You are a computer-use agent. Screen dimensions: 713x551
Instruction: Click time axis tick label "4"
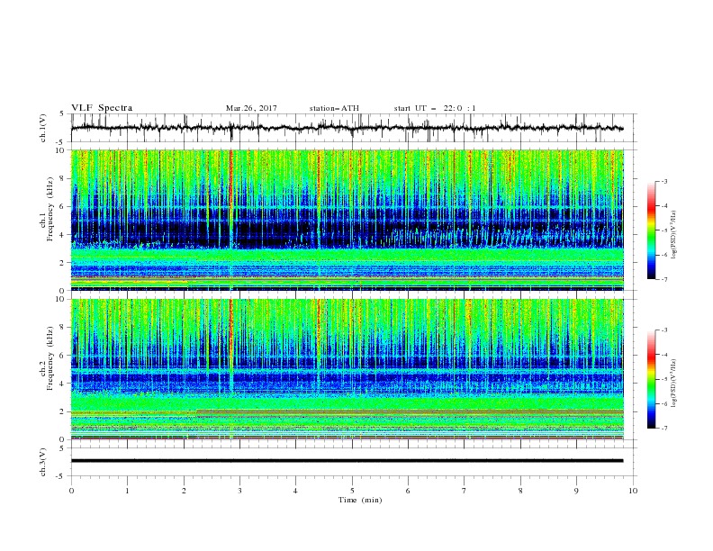[296, 491]
